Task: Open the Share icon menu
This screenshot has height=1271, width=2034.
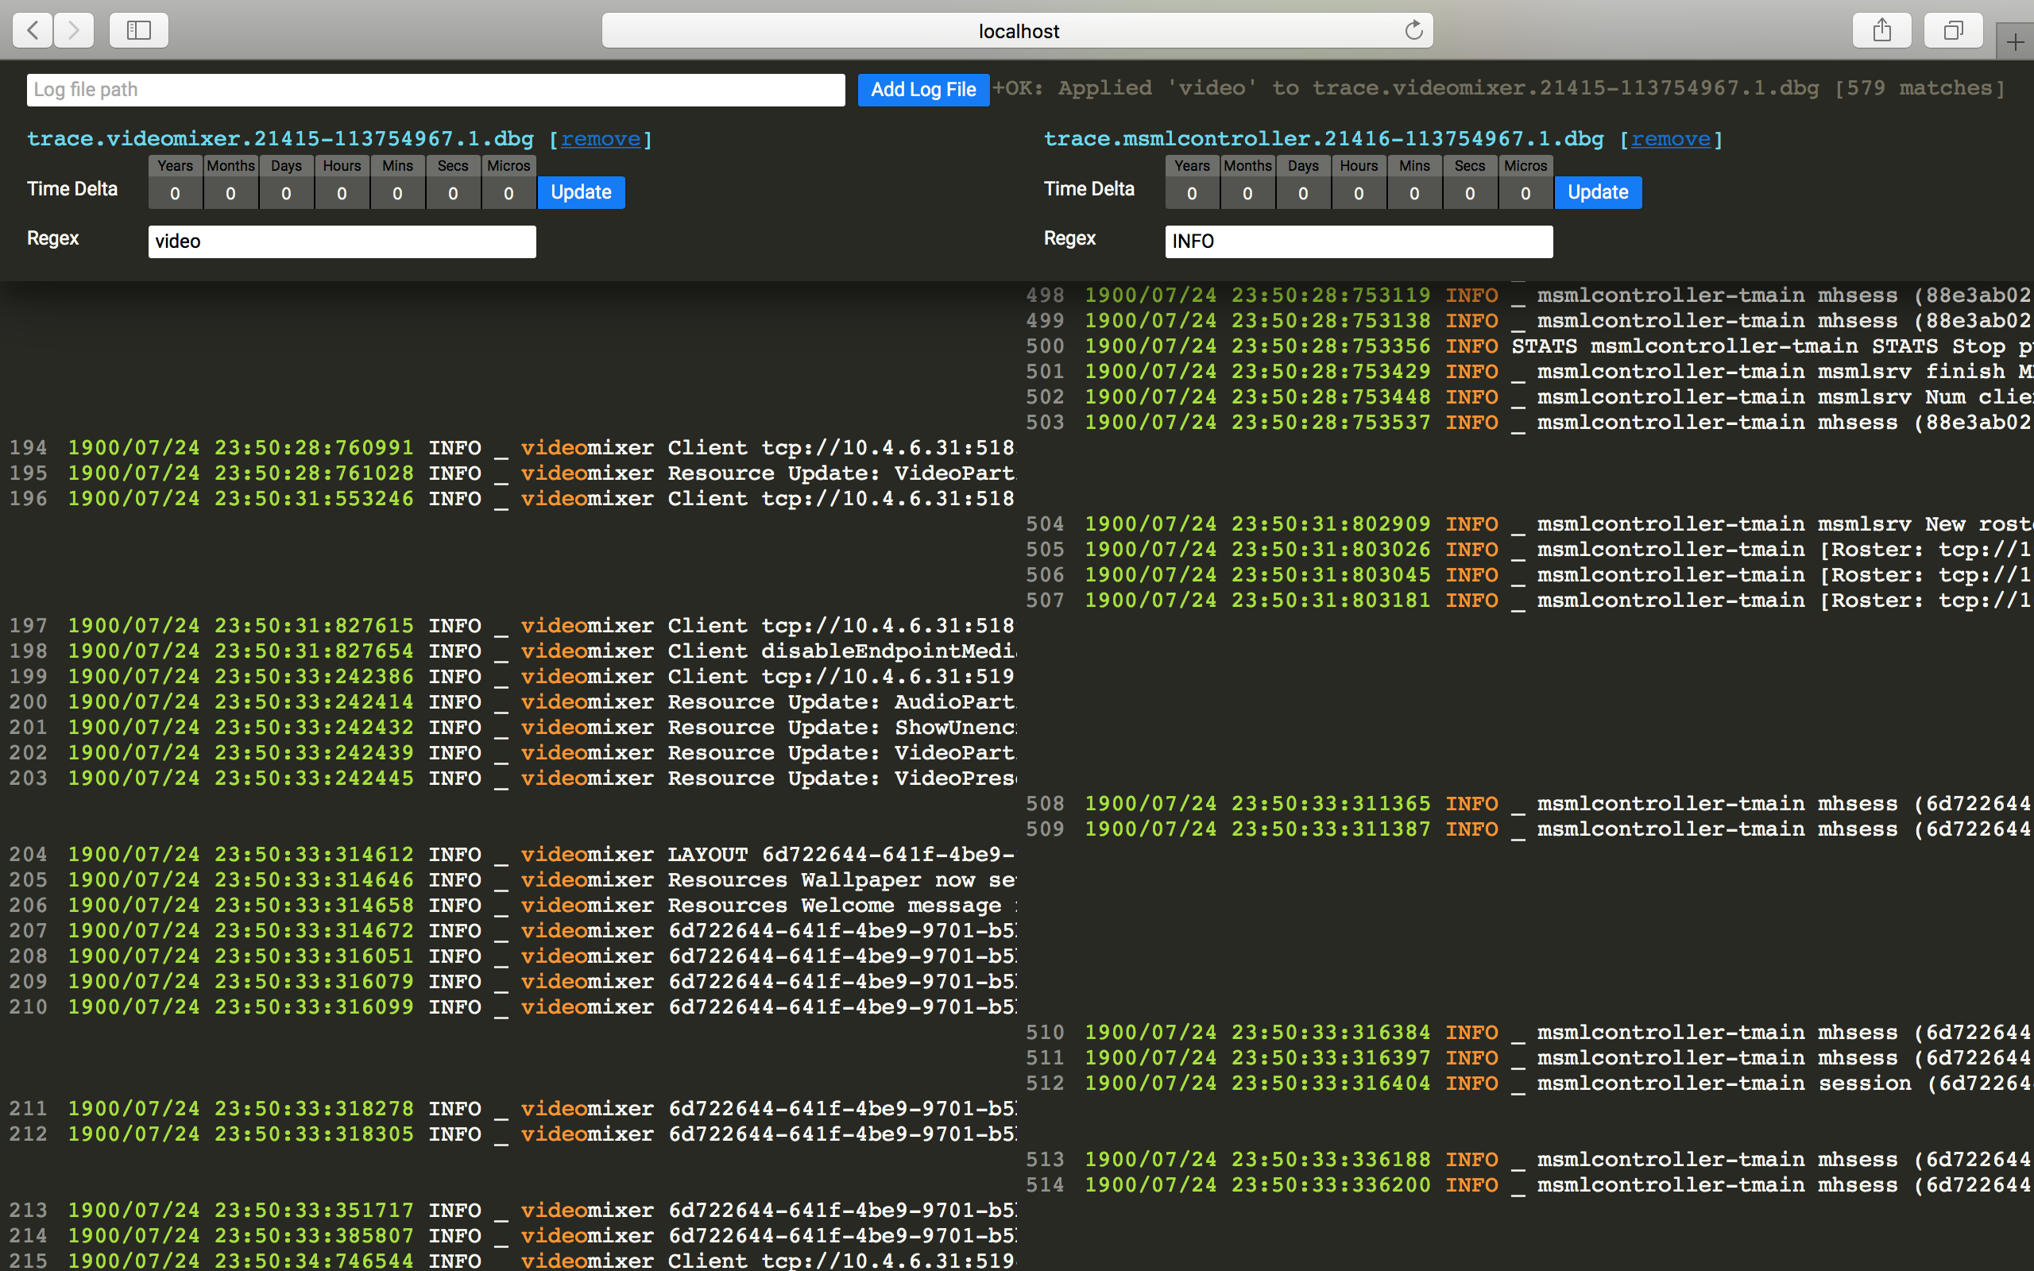Action: coord(1882,30)
